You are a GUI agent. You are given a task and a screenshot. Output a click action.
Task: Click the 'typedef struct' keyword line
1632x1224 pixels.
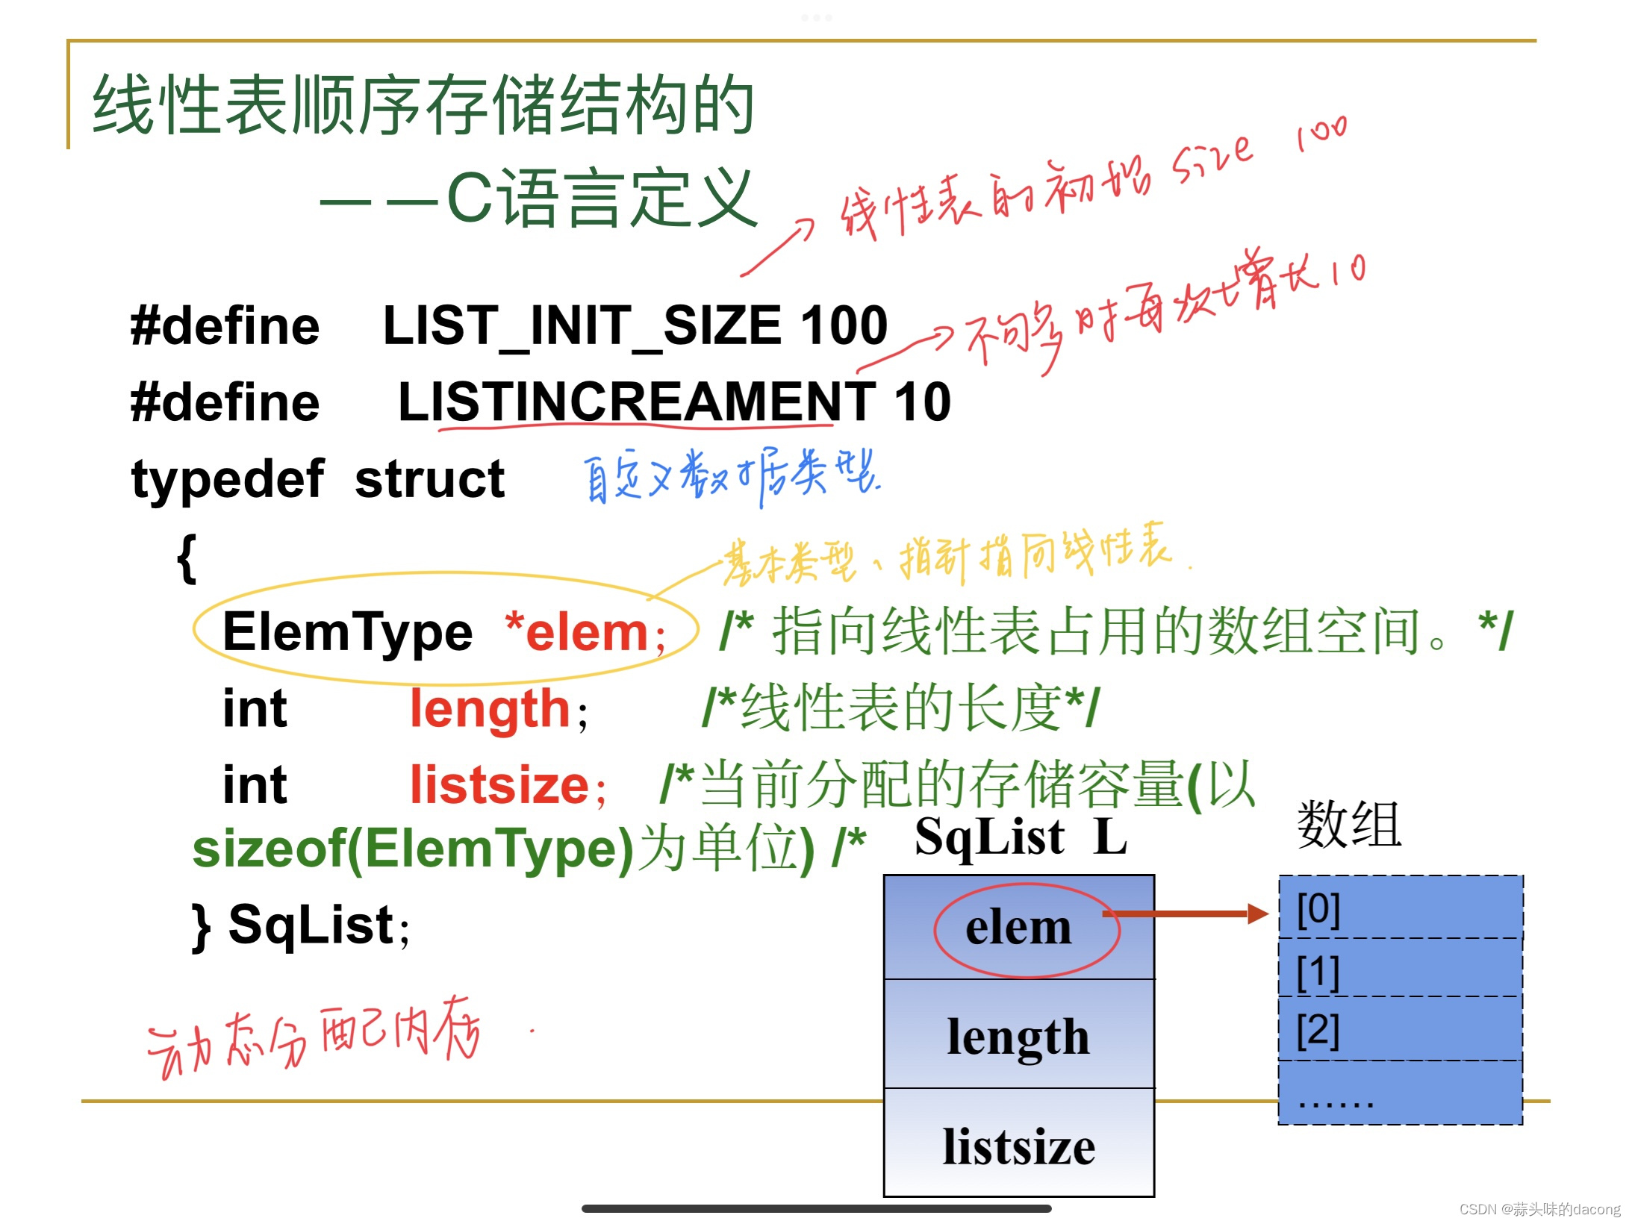click(x=317, y=478)
